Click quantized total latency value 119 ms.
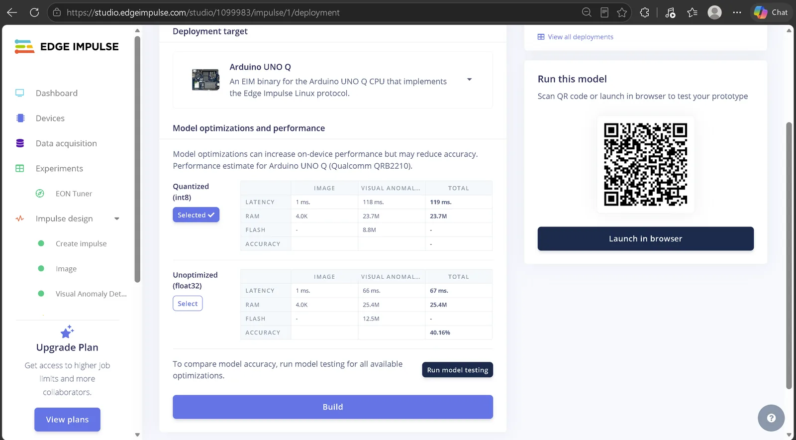 point(441,202)
